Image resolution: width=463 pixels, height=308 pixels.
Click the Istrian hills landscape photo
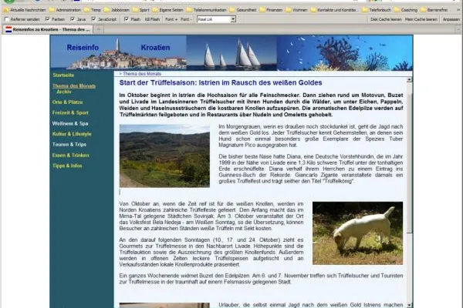[164, 156]
